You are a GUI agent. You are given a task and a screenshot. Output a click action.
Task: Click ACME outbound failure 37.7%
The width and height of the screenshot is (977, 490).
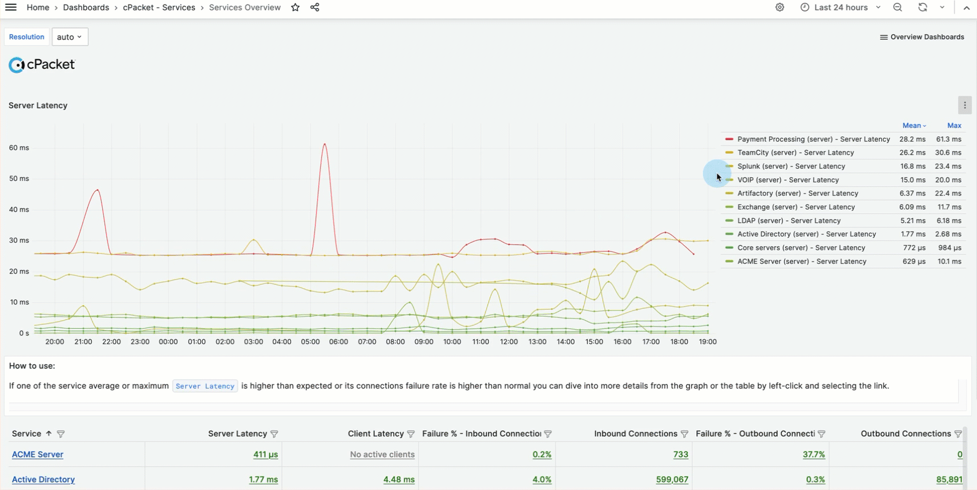pyautogui.click(x=814, y=455)
